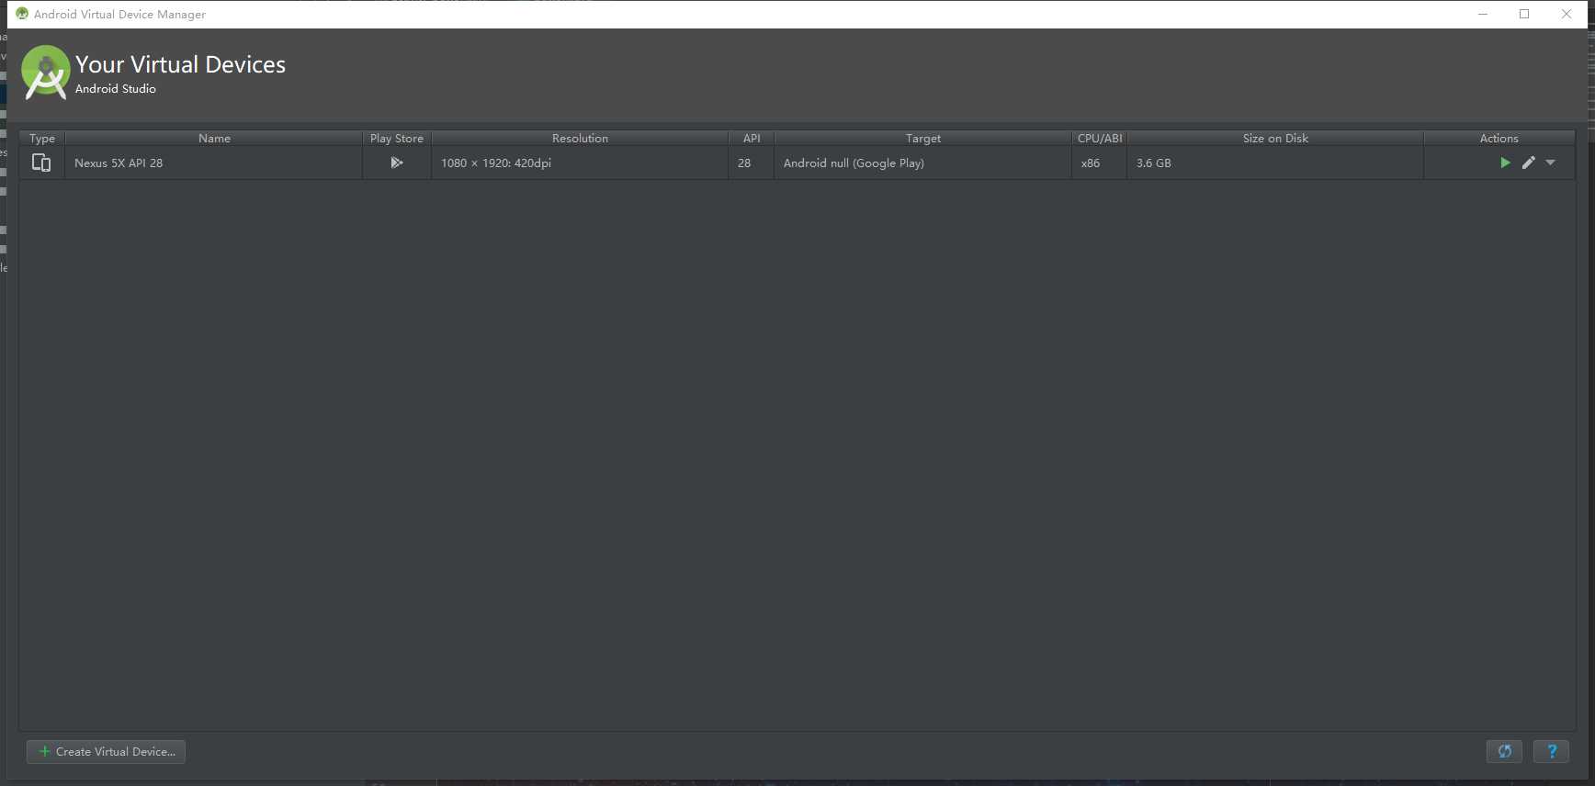
Task: Select Android null (Google Play) cell
Action: (923, 163)
